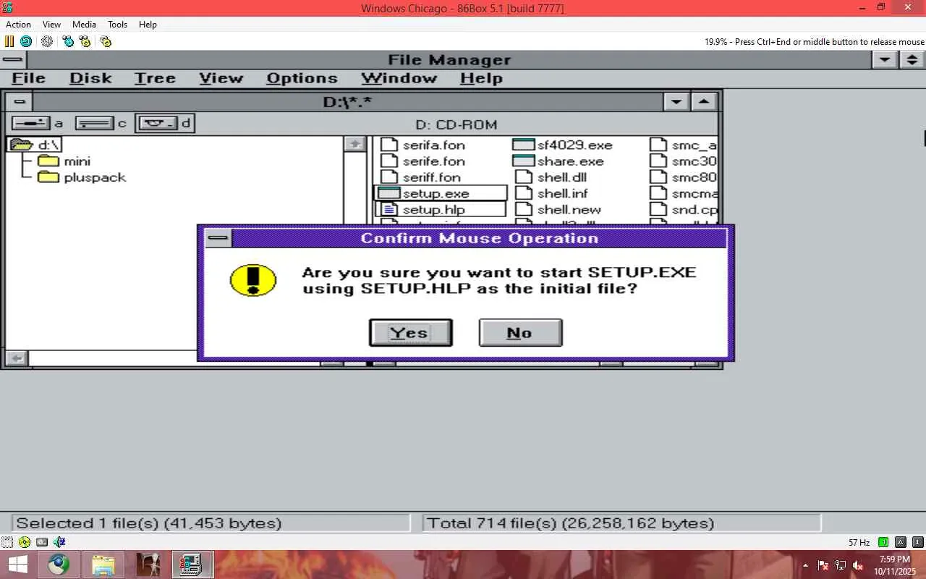The width and height of the screenshot is (926, 579).
Task: Open the Action Center flag icon
Action: tap(823, 565)
